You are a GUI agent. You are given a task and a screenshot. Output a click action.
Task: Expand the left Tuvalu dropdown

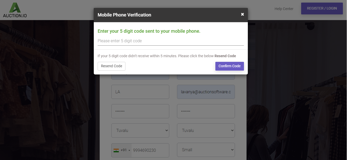click(x=140, y=130)
